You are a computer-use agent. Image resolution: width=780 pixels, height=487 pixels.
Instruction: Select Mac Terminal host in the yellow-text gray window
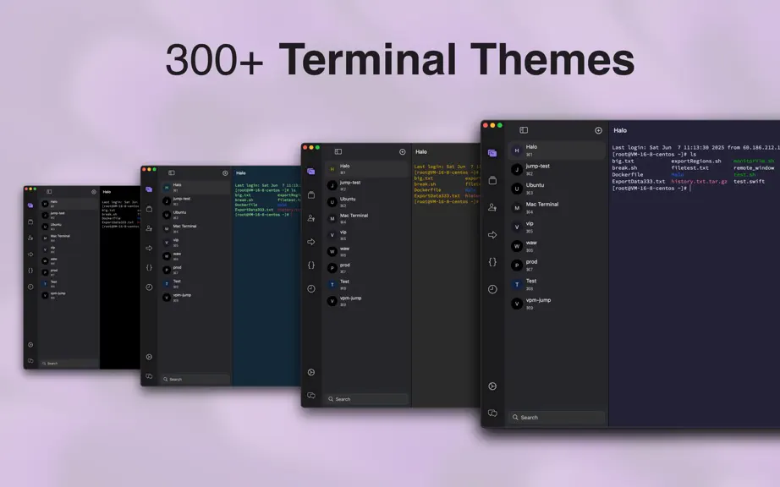point(366,218)
